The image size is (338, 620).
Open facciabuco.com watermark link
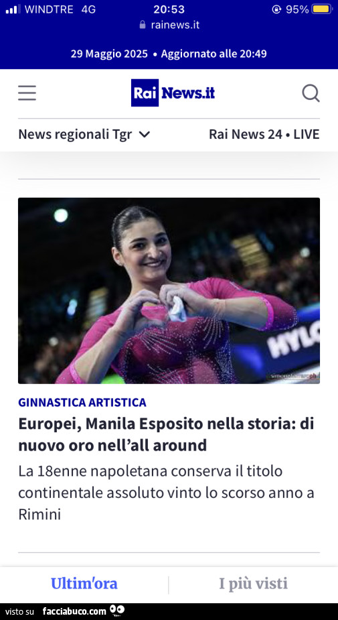[x=75, y=611]
